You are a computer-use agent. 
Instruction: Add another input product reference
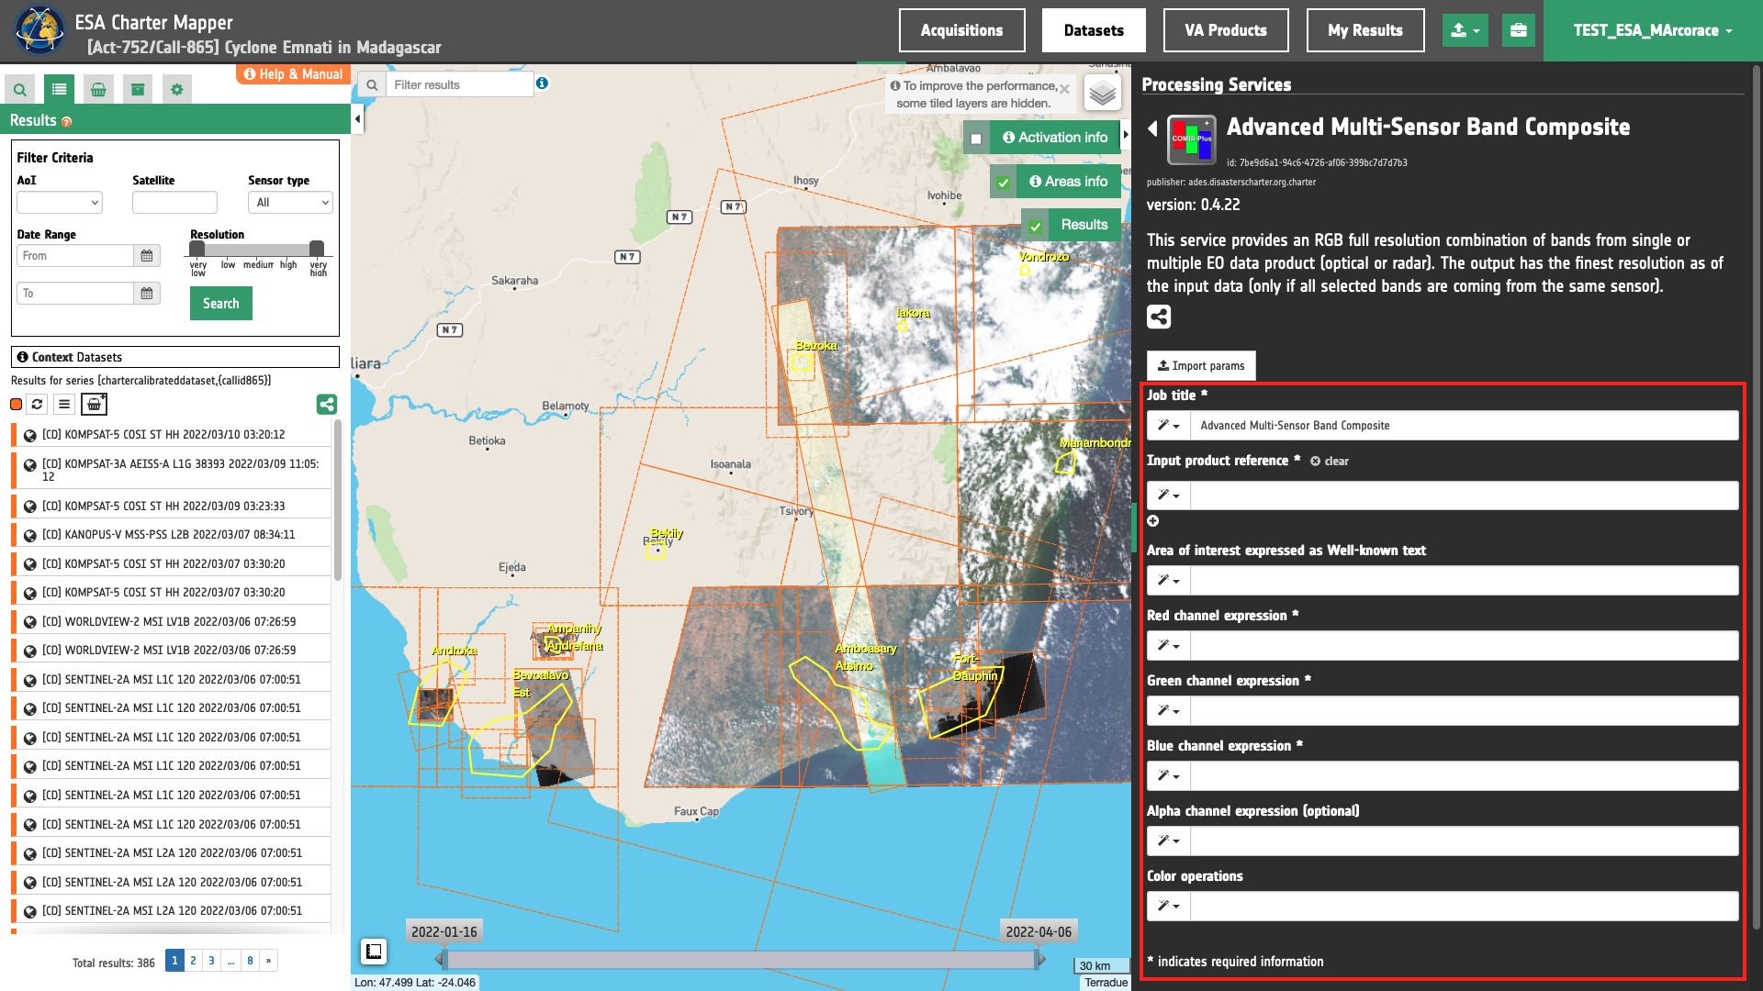pos(1153,521)
